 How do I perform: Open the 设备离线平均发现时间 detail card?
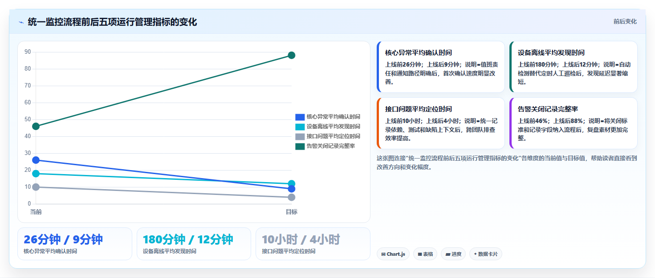tap(574, 67)
